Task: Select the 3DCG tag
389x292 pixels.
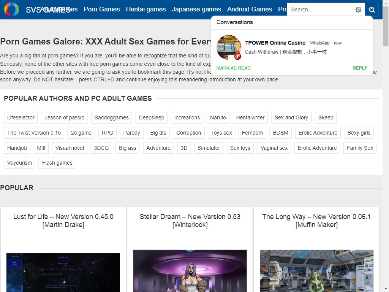Action: (x=101, y=148)
